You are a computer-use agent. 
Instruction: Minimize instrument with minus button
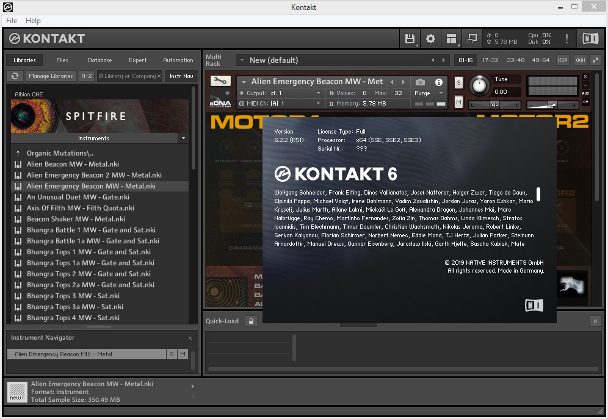click(x=585, y=85)
